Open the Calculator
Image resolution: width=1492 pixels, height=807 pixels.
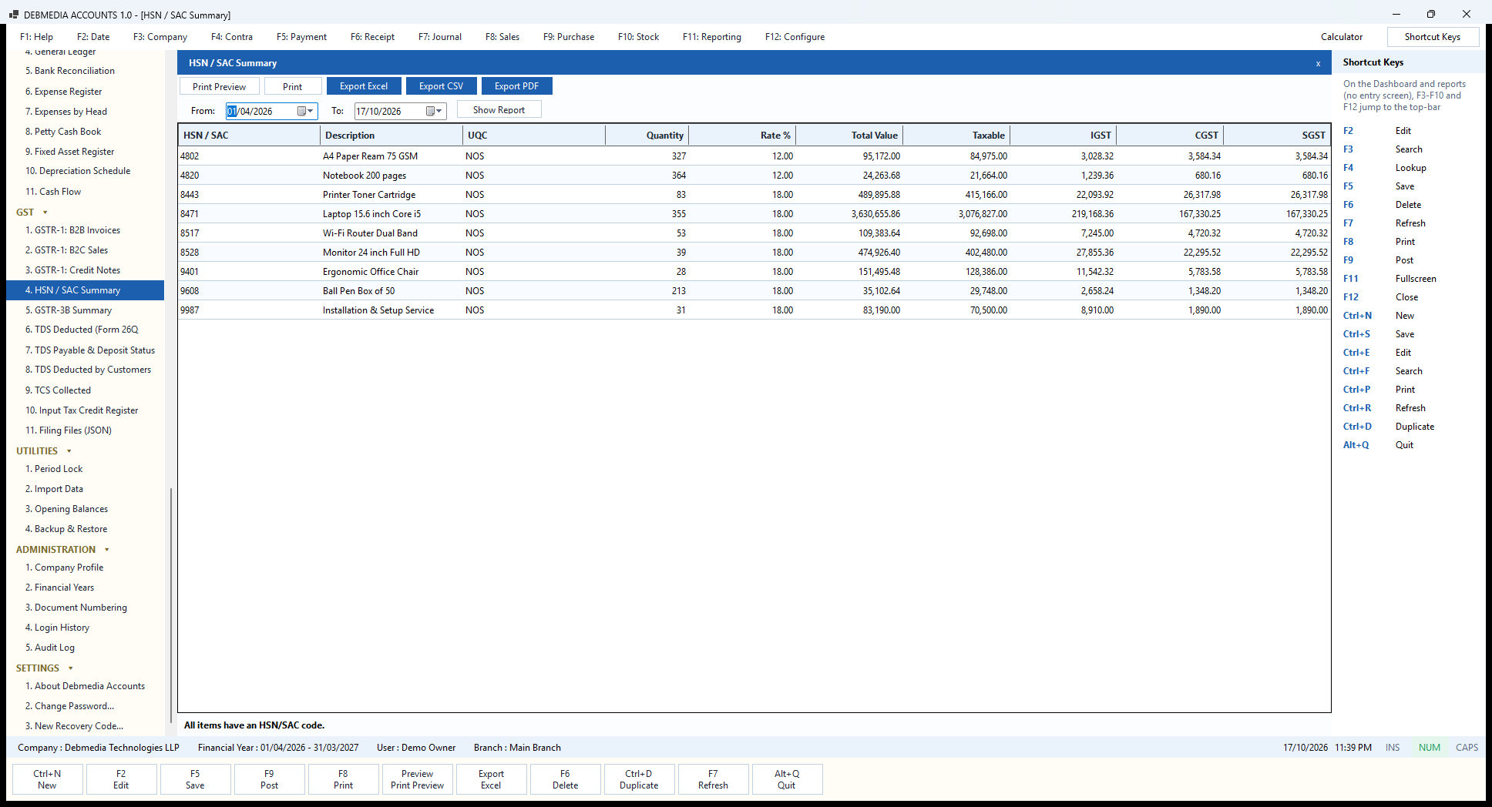point(1342,37)
